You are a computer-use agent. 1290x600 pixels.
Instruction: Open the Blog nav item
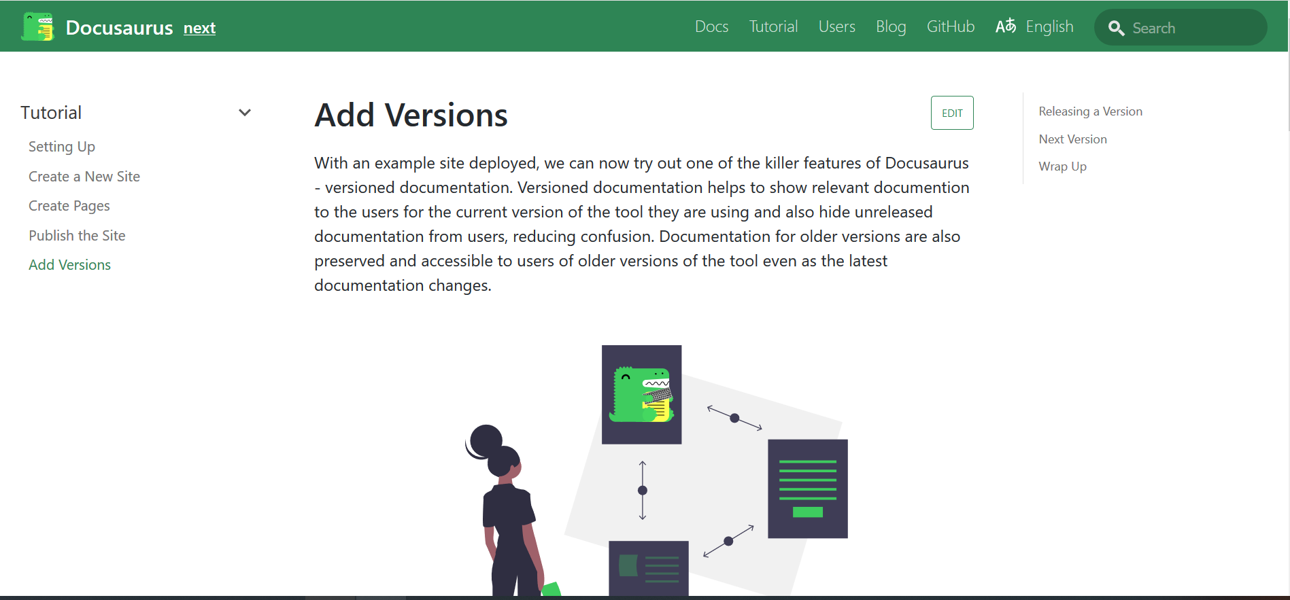coord(891,27)
